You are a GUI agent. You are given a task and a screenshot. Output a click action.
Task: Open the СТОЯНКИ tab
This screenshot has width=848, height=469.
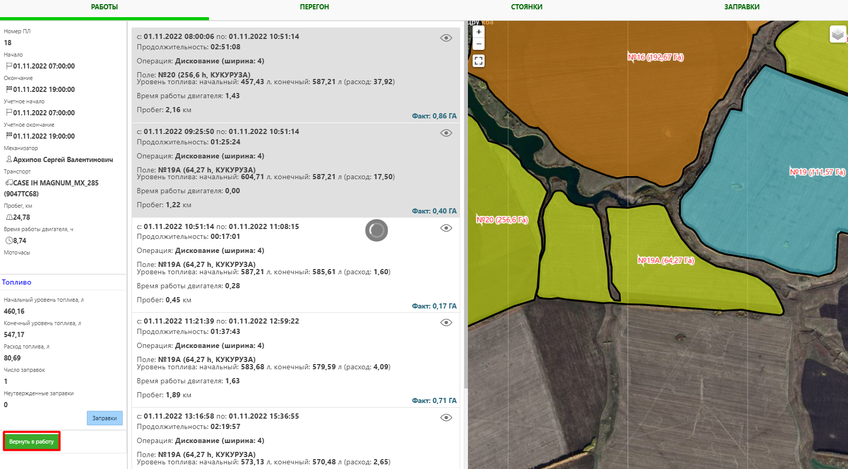point(526,7)
